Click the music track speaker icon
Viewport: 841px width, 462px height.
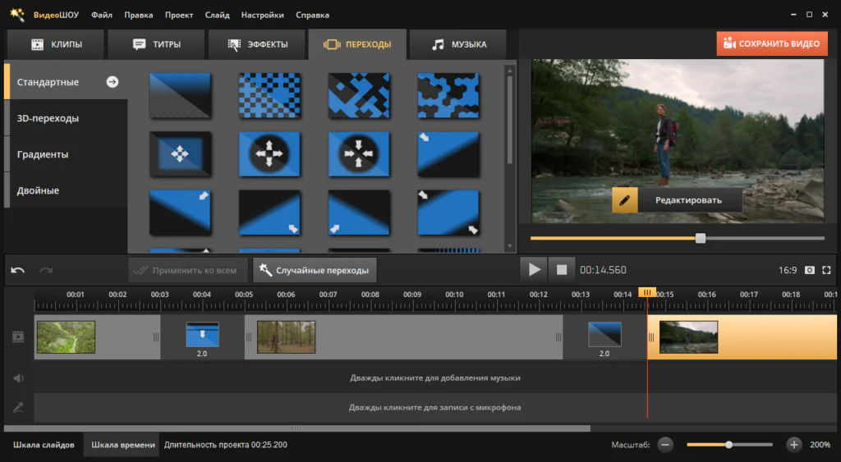pos(18,378)
